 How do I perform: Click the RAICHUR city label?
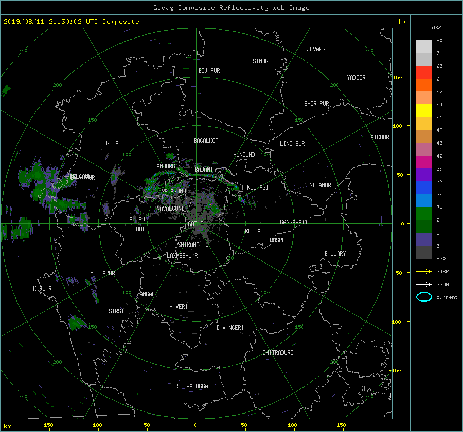tap(378, 137)
